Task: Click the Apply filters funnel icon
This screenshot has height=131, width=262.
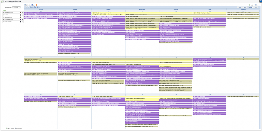Action: coord(7,128)
